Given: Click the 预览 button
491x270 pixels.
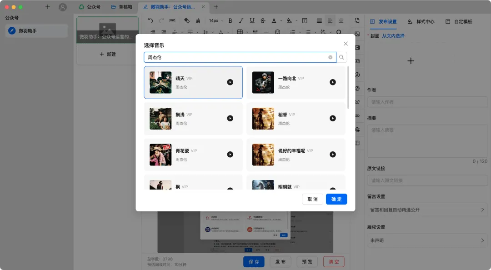Looking at the screenshot, I should tap(307, 261).
